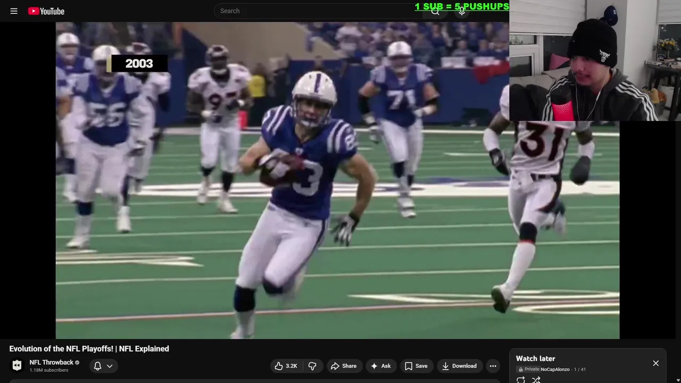
Task: Toggle loop playlist in Watch later
Action: (521, 380)
